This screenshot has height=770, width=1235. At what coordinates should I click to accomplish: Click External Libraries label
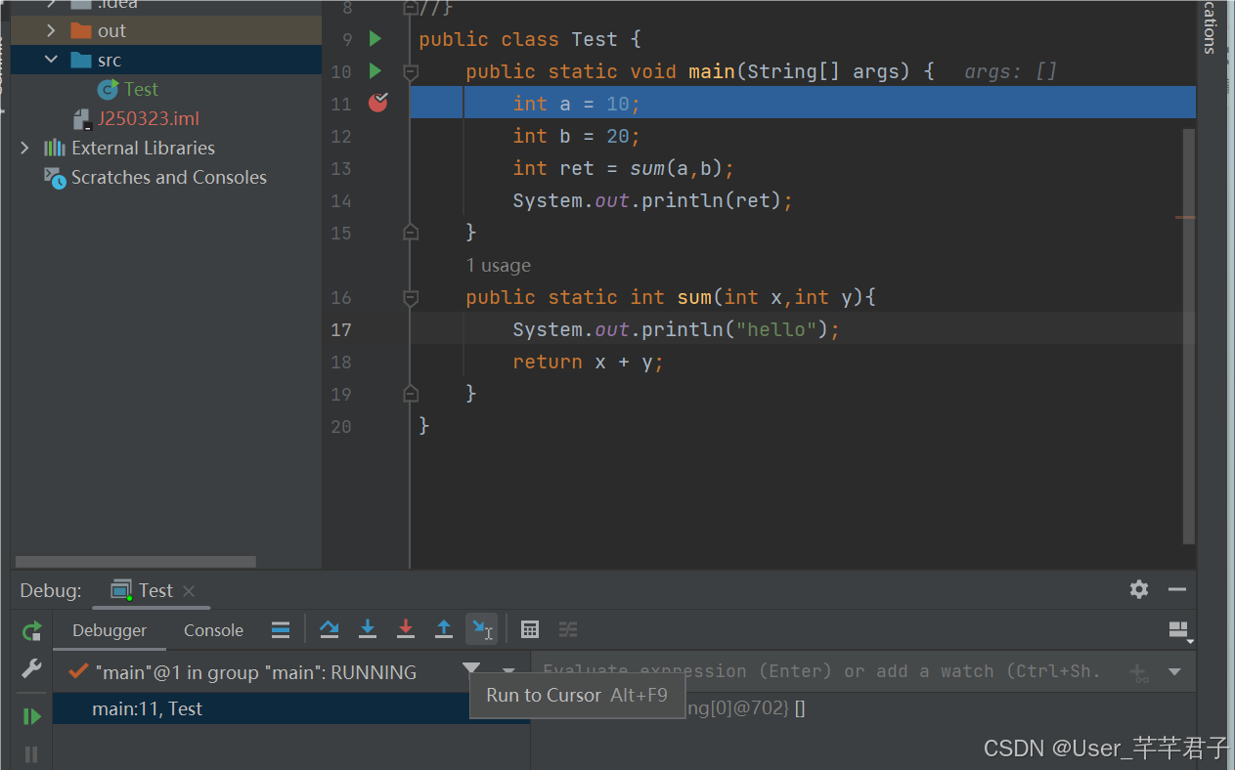pos(143,148)
